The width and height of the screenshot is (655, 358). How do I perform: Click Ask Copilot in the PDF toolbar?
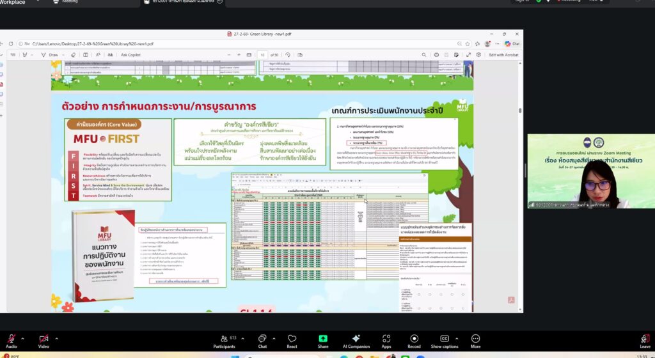click(x=130, y=55)
